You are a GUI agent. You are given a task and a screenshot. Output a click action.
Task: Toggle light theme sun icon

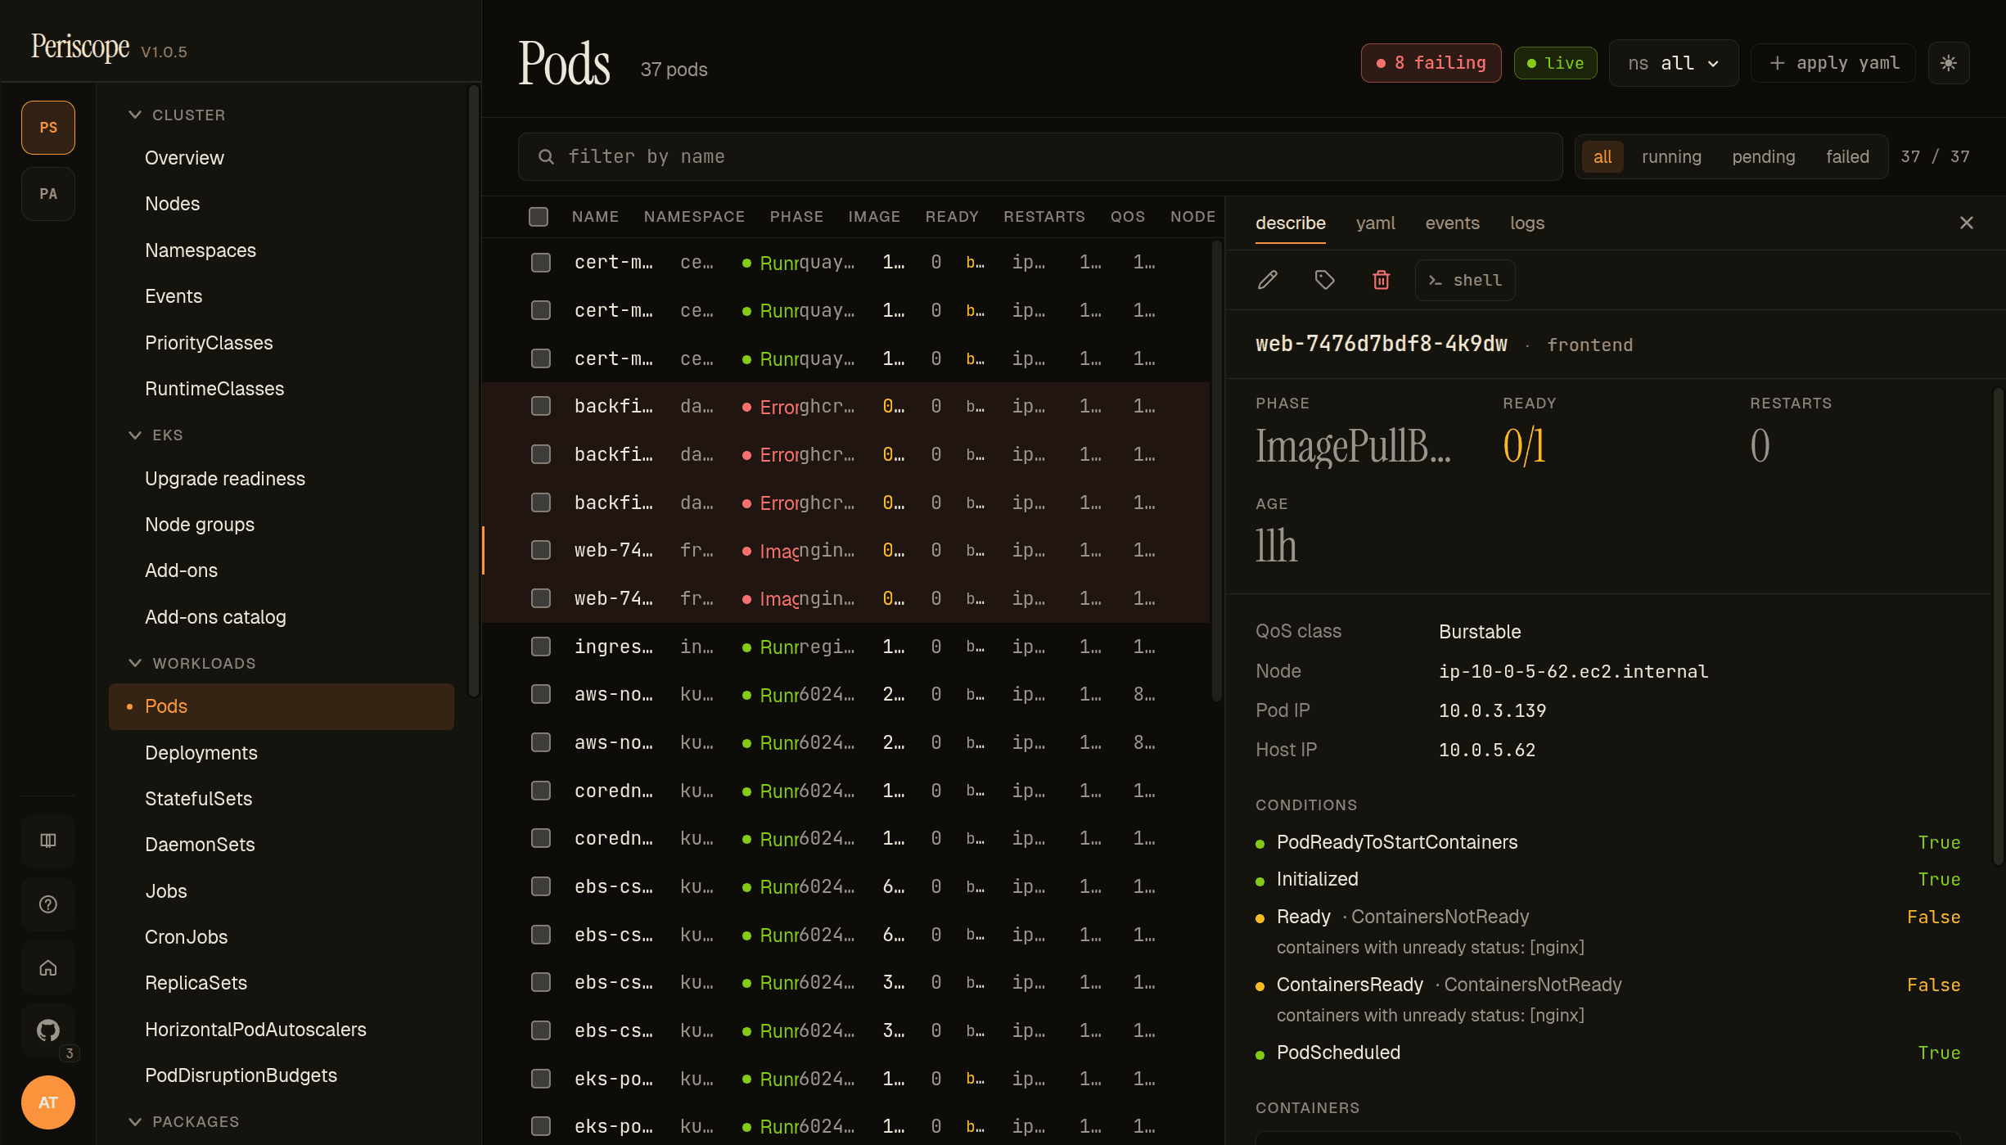[1949, 63]
